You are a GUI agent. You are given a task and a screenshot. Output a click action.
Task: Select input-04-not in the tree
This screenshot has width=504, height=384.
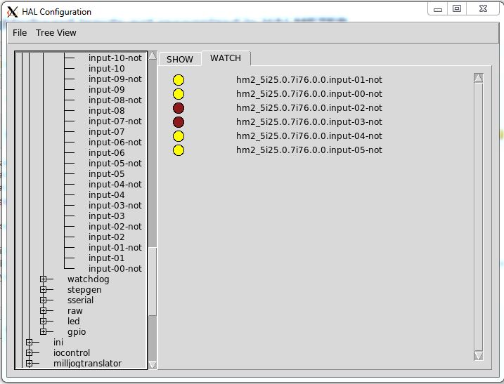(x=115, y=185)
